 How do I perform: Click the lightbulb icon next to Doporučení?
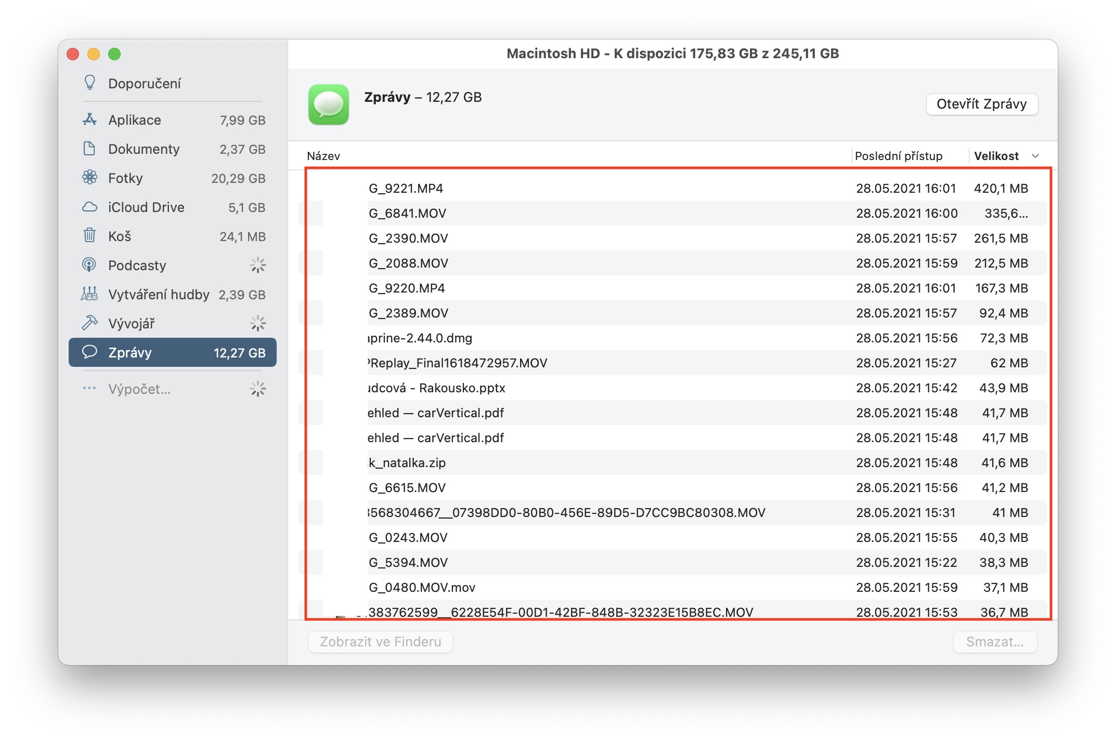pyautogui.click(x=89, y=83)
